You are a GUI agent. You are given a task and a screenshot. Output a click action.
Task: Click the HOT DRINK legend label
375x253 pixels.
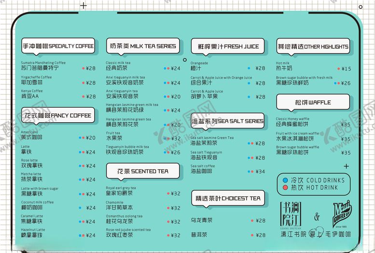tap(321, 188)
